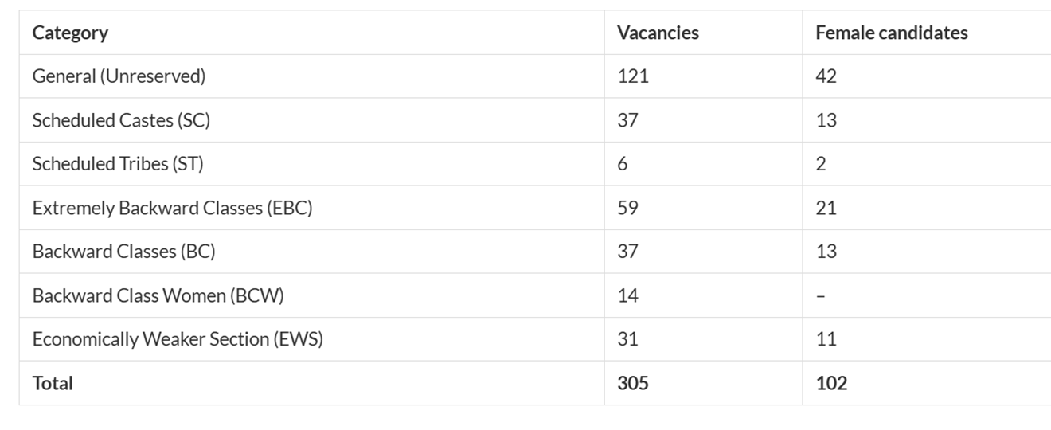Select the BCW vacancies value 14
The image size is (1051, 430).
click(x=627, y=295)
